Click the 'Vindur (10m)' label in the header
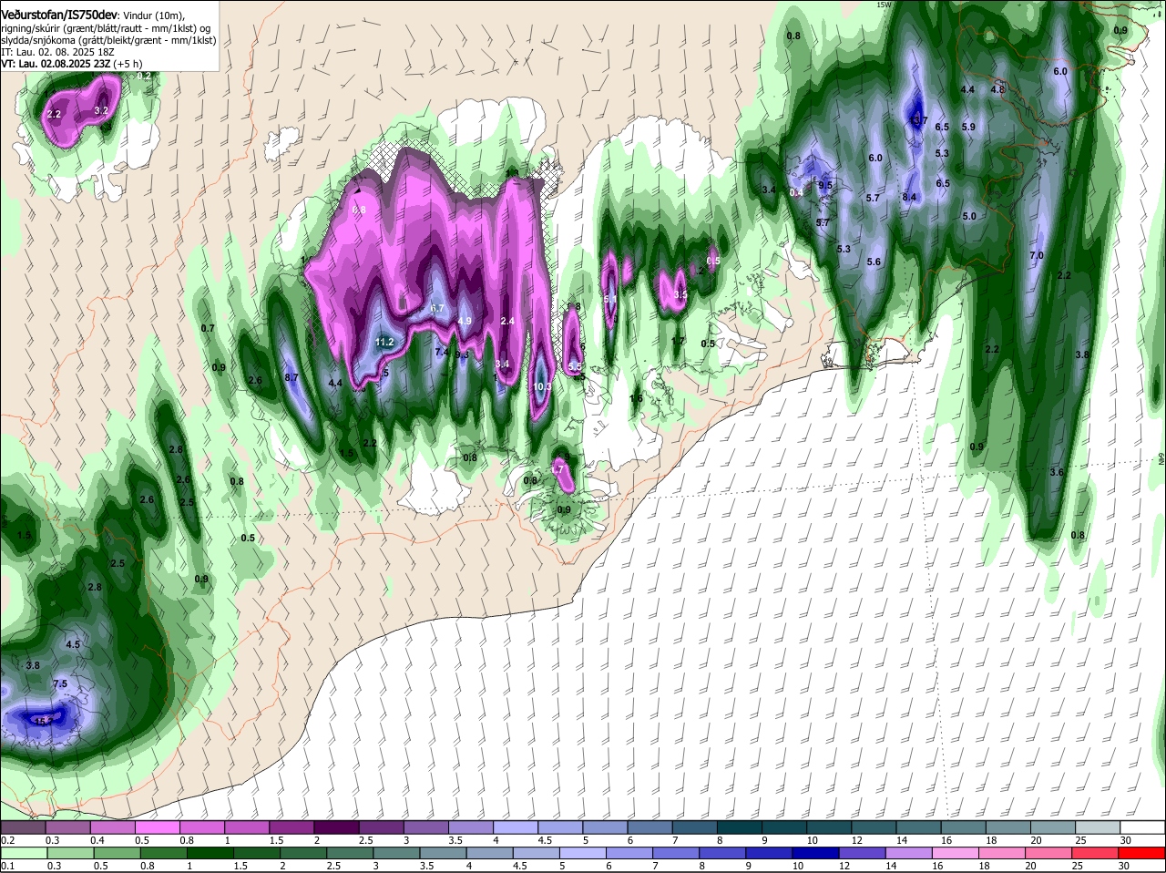 (153, 16)
